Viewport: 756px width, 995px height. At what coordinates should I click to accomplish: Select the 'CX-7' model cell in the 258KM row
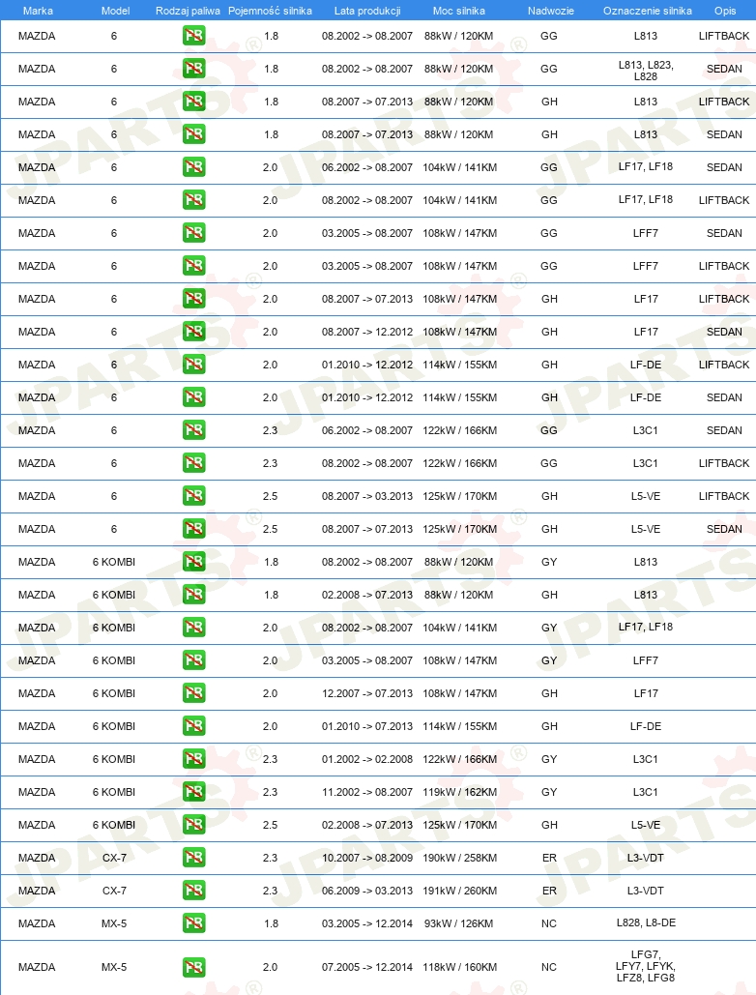(115, 858)
